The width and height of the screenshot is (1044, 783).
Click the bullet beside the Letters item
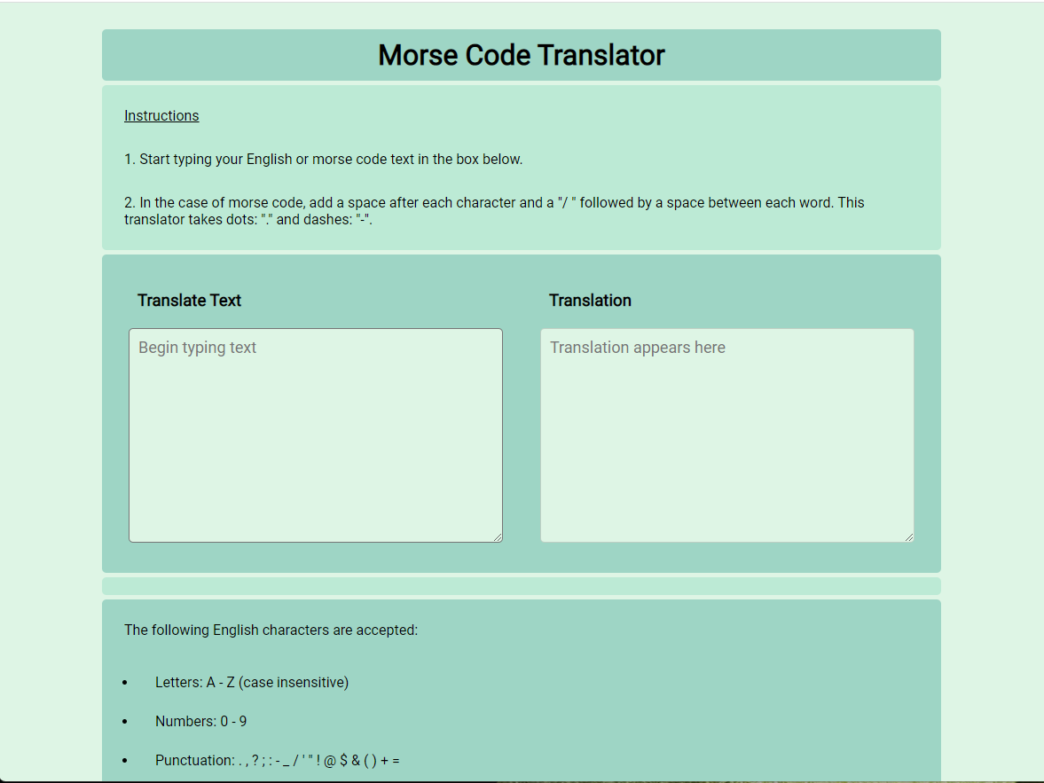click(x=125, y=683)
